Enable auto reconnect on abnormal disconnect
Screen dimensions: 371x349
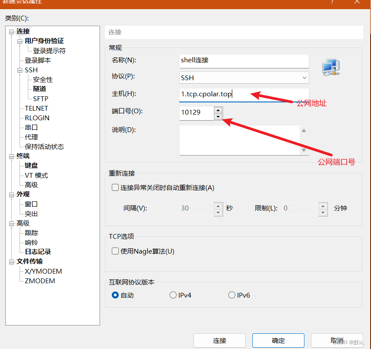click(x=115, y=188)
